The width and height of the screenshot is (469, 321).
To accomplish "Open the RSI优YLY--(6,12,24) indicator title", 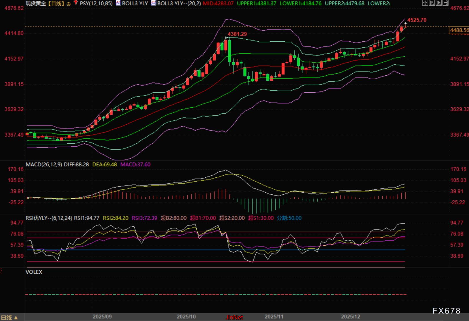I will tap(49, 218).
